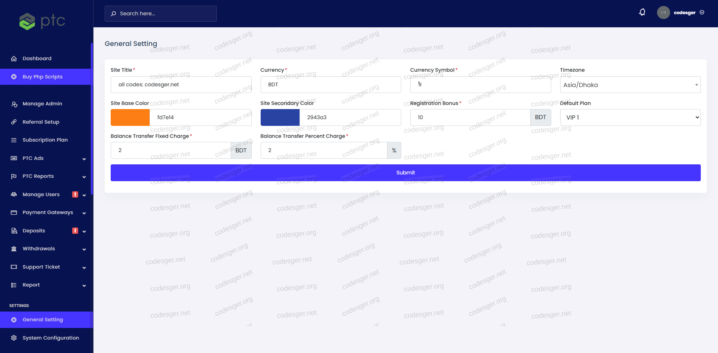This screenshot has height=353, width=718.
Task: Open the Timezone Asia/Dhaka dropdown
Action: point(630,85)
